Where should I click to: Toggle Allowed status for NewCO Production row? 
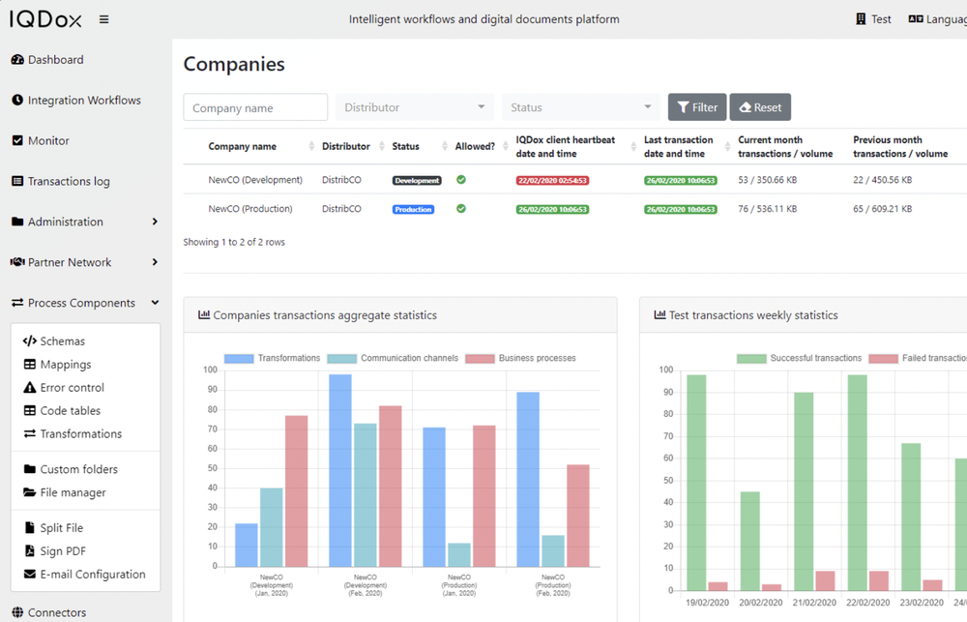pos(461,208)
